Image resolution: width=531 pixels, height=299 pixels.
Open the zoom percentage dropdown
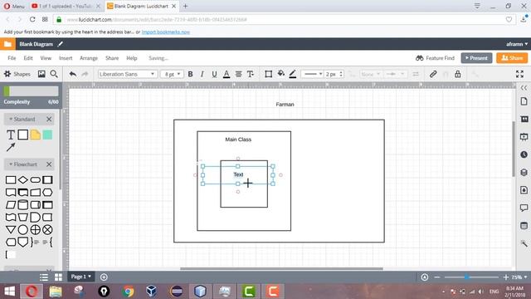click(x=519, y=277)
